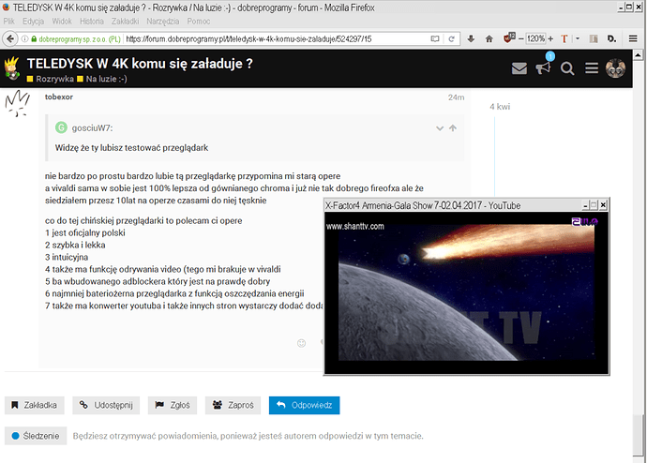Click the forum search magnifier icon
647x463 pixels.
point(567,68)
